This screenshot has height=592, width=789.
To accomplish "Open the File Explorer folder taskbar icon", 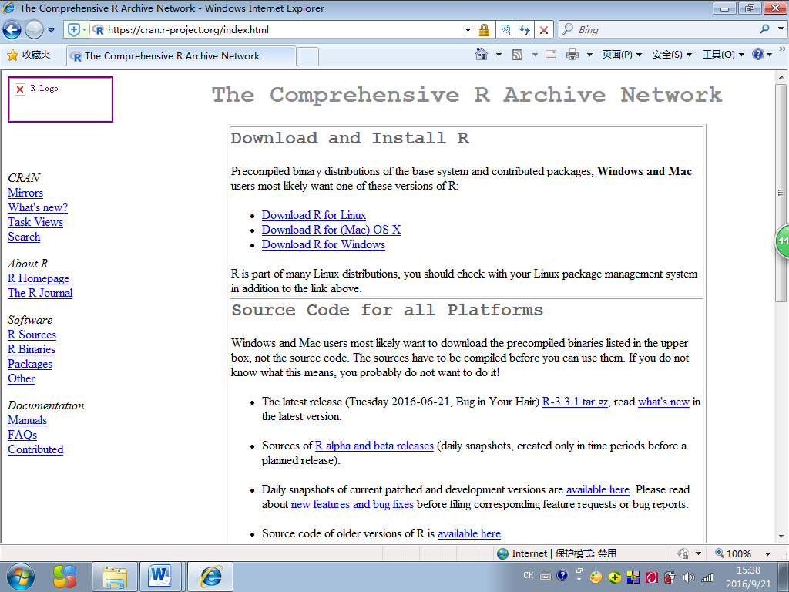I will pyautogui.click(x=115, y=577).
